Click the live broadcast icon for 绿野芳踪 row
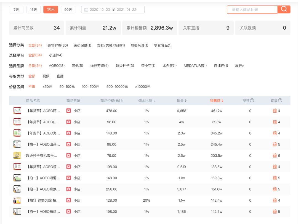 (275, 200)
